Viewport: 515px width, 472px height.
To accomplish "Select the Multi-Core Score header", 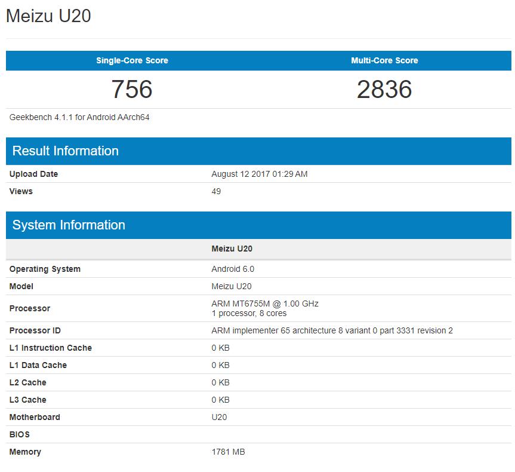I will click(x=384, y=60).
